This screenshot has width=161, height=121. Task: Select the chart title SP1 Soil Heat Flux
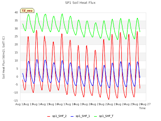80,3
